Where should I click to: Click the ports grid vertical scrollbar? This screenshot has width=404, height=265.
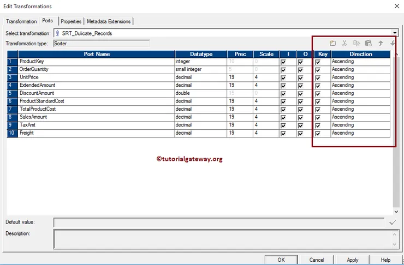(x=396, y=131)
